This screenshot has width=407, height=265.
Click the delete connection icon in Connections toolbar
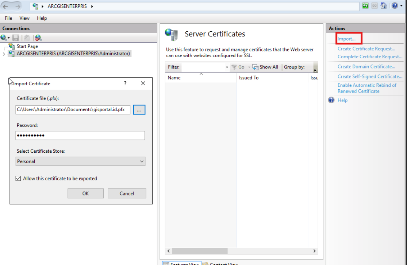click(38, 38)
